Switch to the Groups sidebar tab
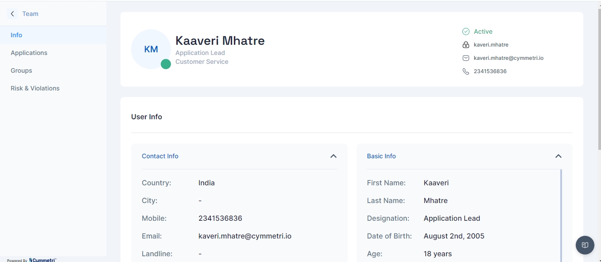Screen dimensions: 601x262 click(21, 70)
